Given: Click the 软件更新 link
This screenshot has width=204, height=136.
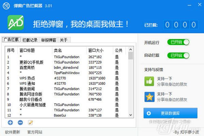Looking at the screenshot, I should (13, 132).
